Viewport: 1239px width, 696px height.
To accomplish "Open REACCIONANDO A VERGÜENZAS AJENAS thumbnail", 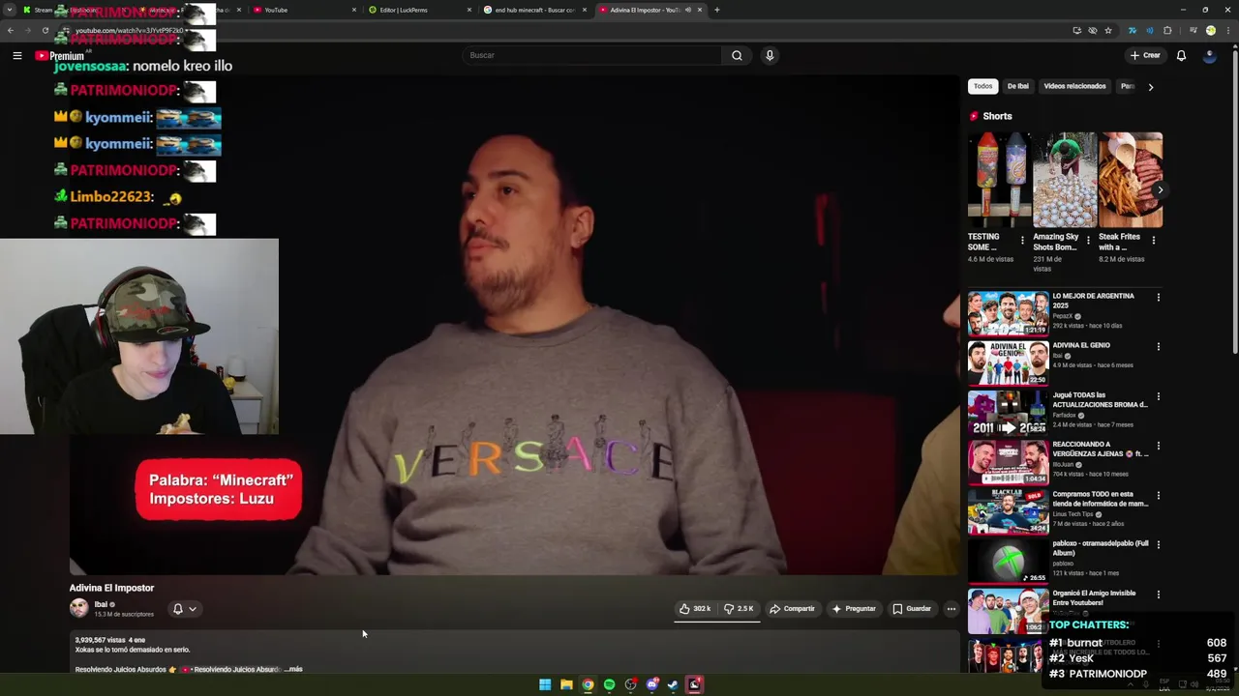I will click(x=1008, y=462).
